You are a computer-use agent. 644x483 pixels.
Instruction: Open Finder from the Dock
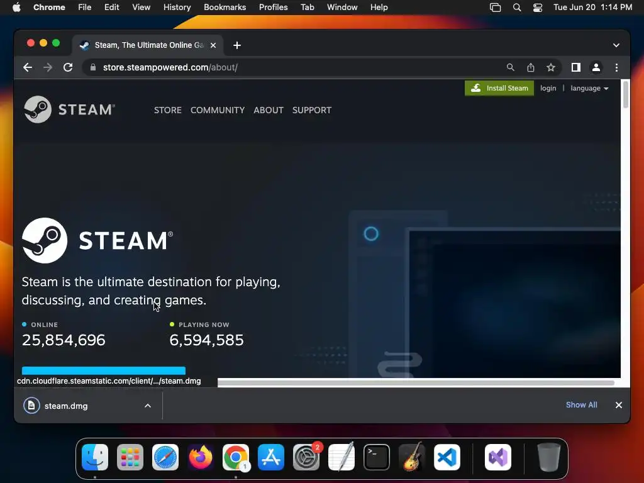point(95,457)
